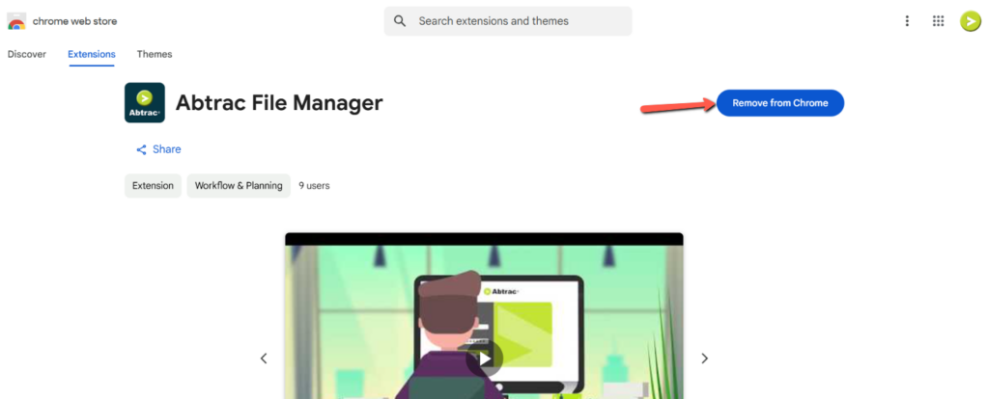The width and height of the screenshot is (989, 399).
Task: Click the Remove from Chrome button
Action: (780, 102)
